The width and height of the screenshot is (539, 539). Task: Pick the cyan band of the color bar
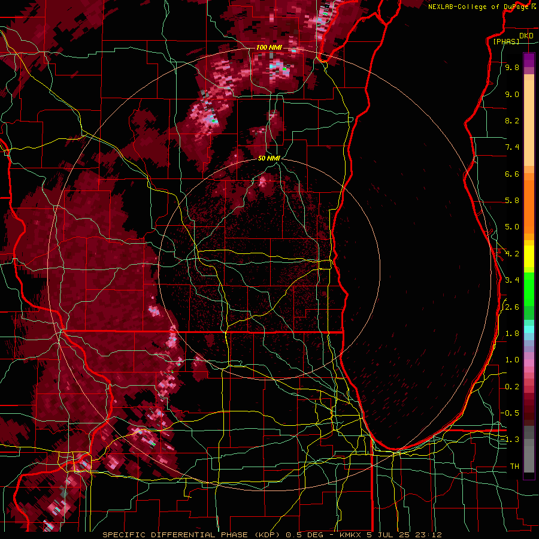point(529,329)
